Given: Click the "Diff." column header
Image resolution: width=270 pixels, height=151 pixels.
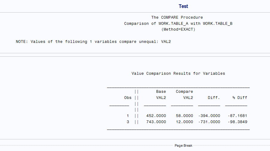Looking at the screenshot, I should pos(214,98).
